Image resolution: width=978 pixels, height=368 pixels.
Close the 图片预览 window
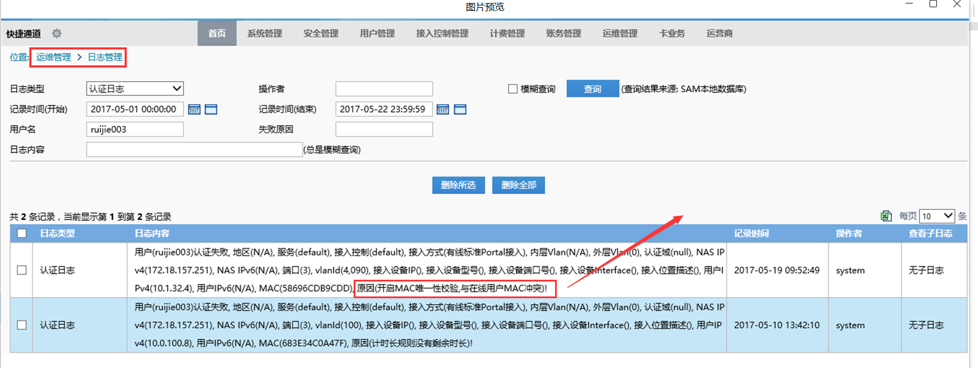957,4
